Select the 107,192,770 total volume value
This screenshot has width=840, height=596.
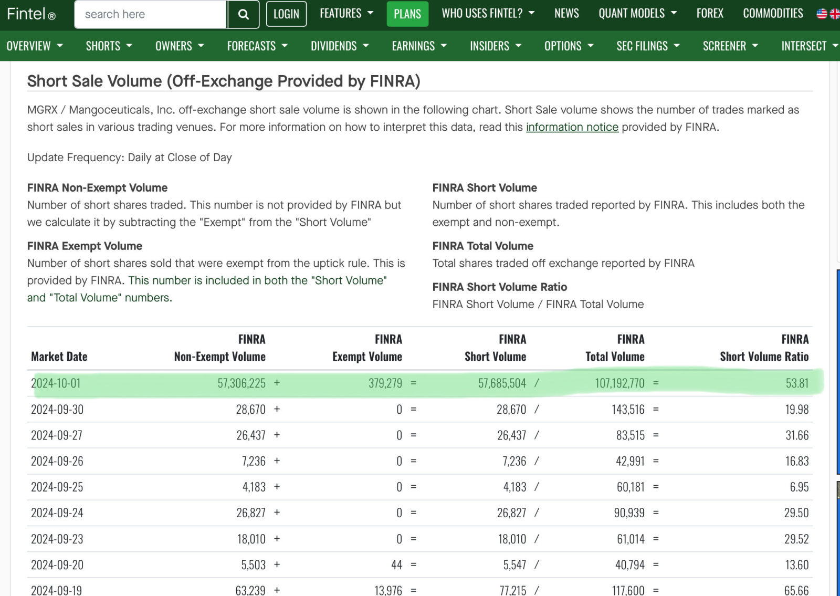(x=619, y=383)
